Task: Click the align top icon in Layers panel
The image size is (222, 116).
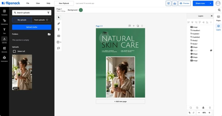Action: 199,23
